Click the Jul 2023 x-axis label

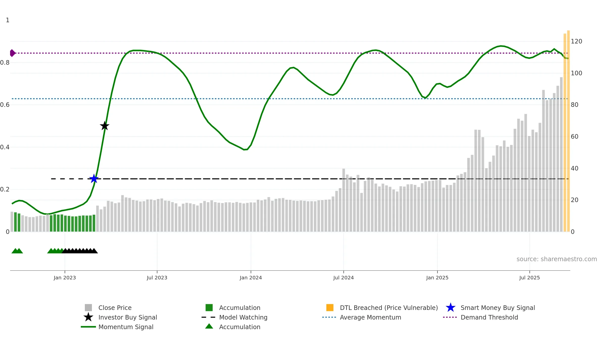tap(157, 278)
